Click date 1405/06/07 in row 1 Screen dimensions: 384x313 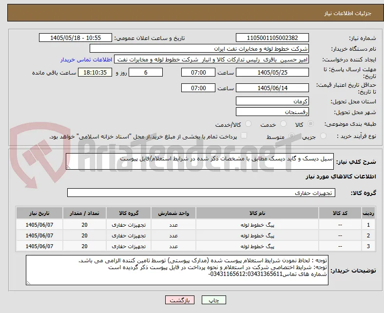39,225
